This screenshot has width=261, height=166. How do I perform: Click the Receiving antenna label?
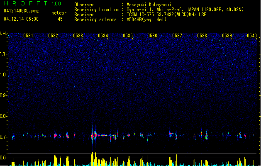(x=95, y=20)
